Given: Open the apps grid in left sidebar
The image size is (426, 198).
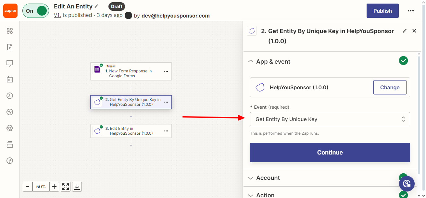Looking at the screenshot, I should coord(10,31).
